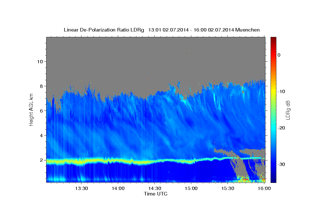Click the 15:30 time tick label
This screenshot has width=328, height=219.
click(227, 189)
